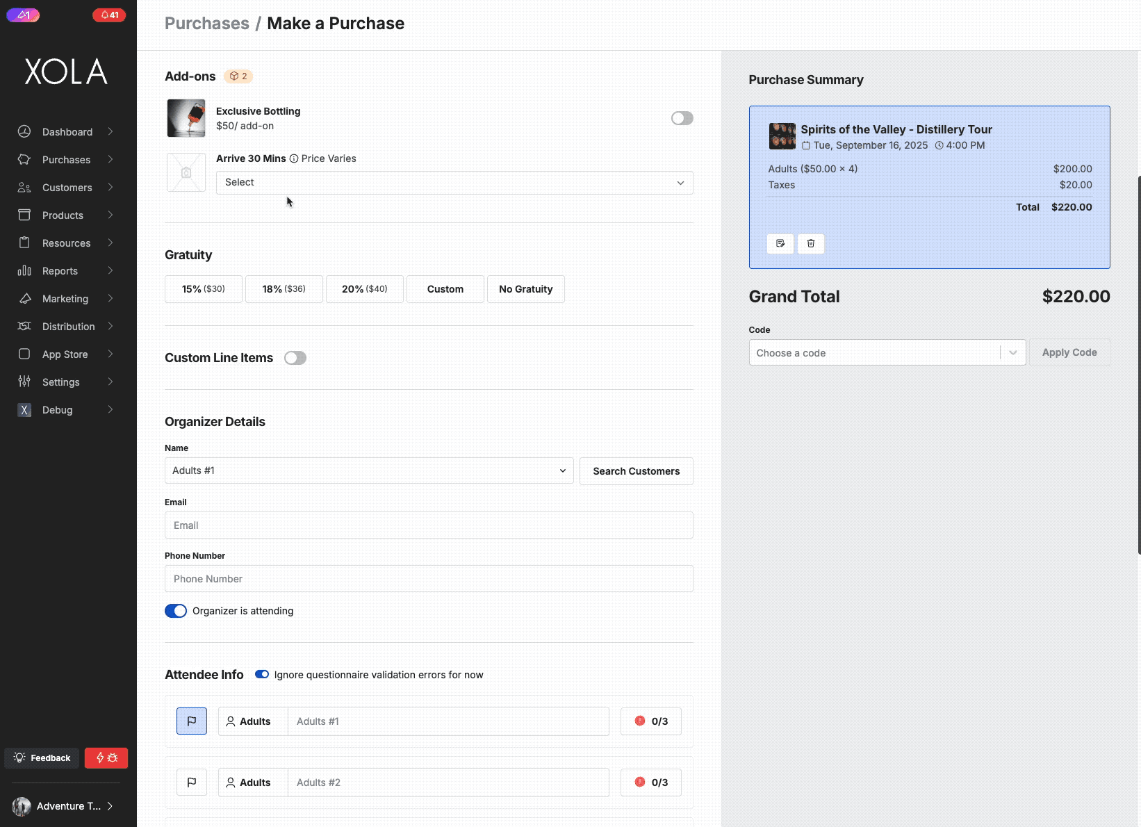The image size is (1141, 827).
Task: Open the Arrive 30 Mins Select dropdown
Action: click(x=454, y=183)
